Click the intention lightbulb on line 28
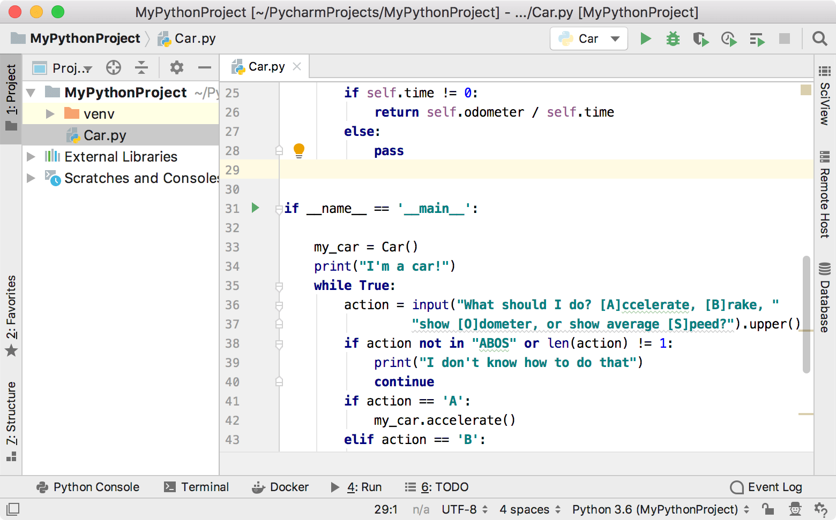 click(299, 150)
